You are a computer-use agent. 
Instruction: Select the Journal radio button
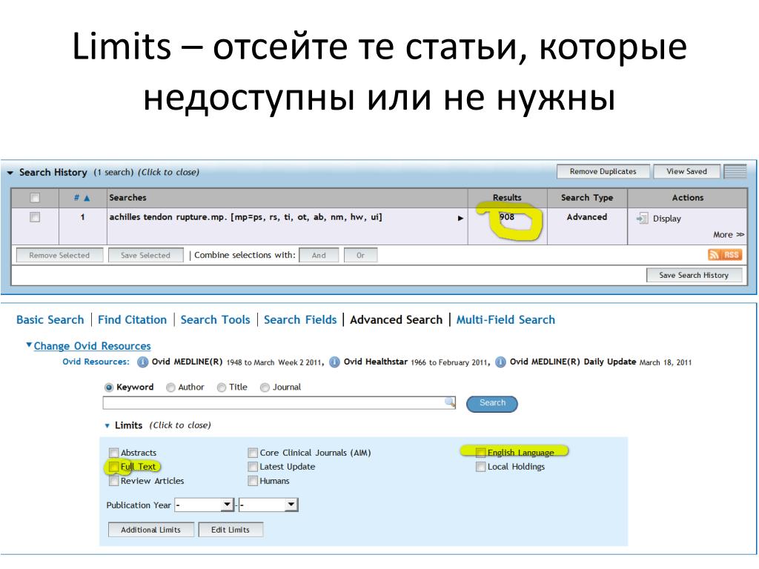[265, 387]
